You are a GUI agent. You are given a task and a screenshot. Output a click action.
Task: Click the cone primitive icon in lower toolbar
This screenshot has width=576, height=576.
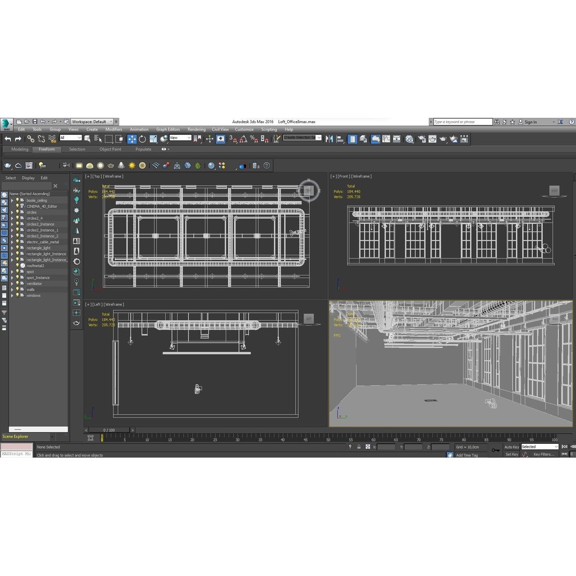121,166
